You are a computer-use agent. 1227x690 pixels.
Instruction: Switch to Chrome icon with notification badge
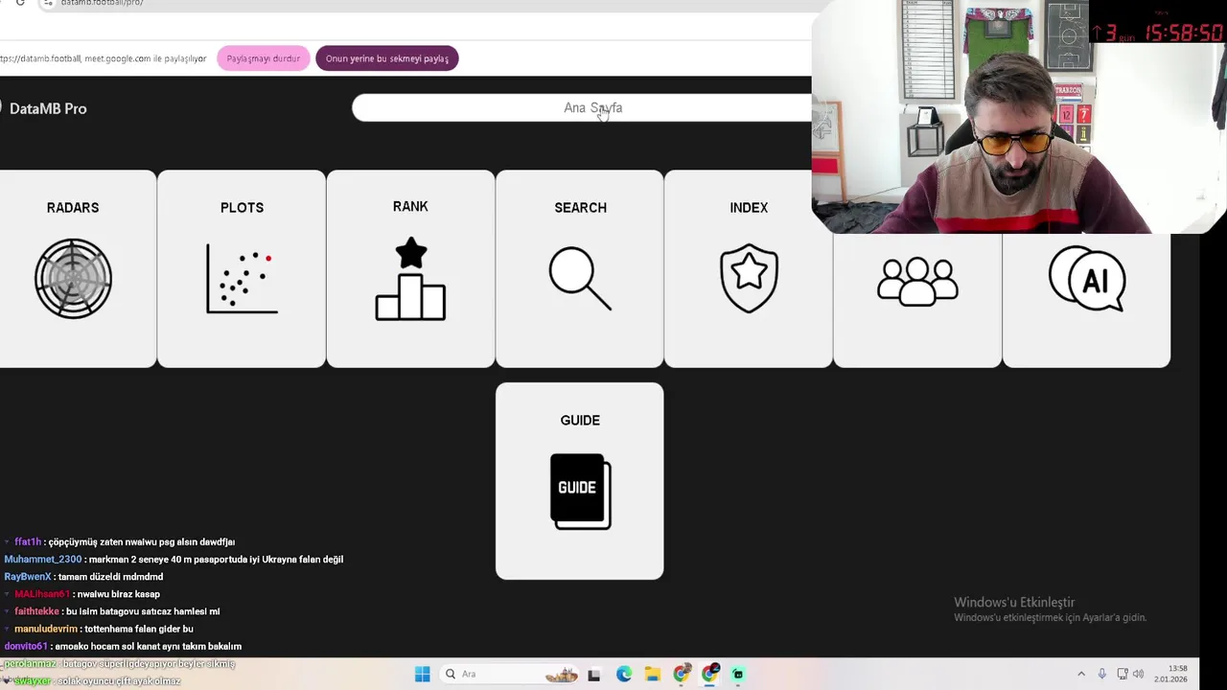(x=709, y=674)
